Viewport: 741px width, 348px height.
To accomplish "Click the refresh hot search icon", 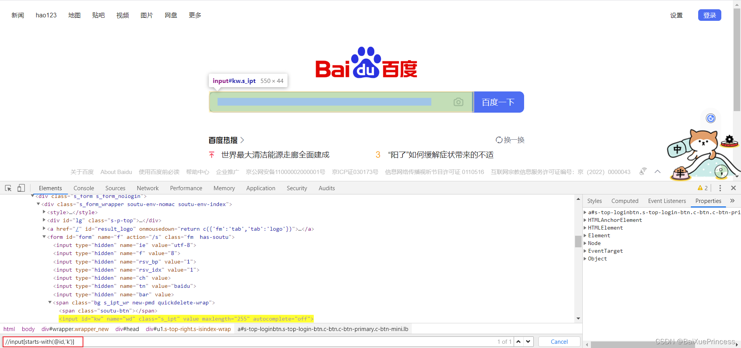I will (499, 140).
